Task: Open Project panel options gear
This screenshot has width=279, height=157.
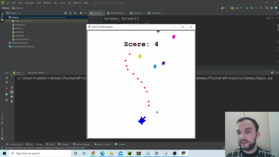Action: point(81,13)
